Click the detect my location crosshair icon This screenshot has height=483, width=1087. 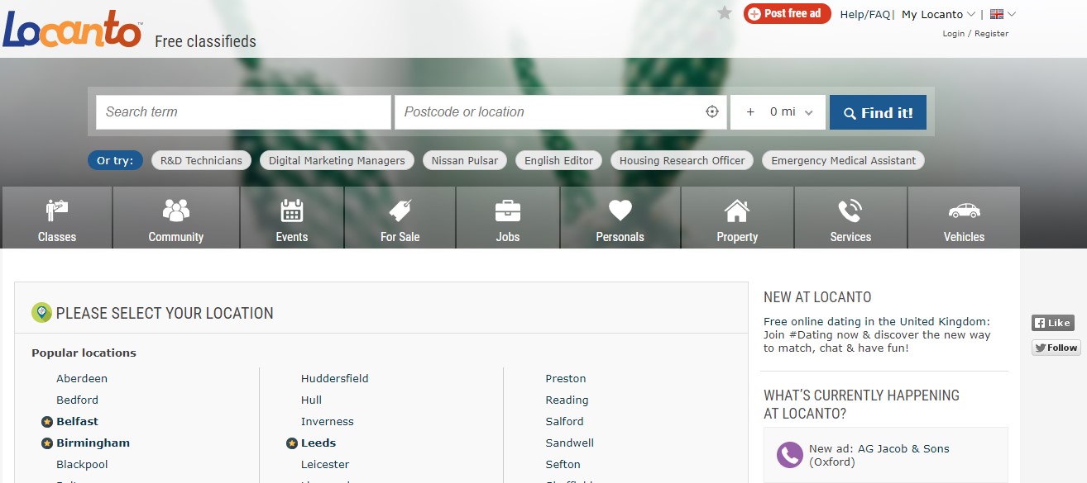pos(711,112)
